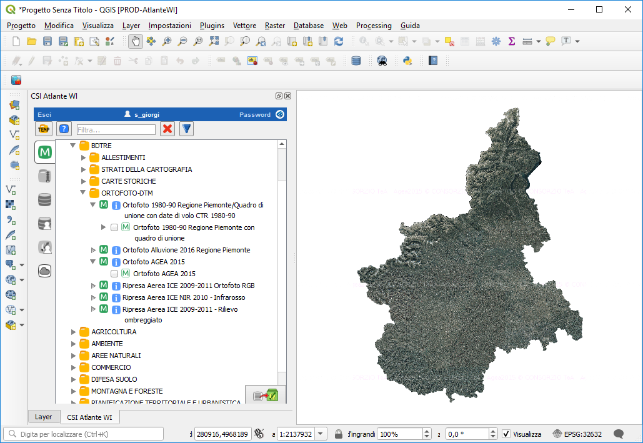Click the Refresh map toolbar icon

(339, 41)
